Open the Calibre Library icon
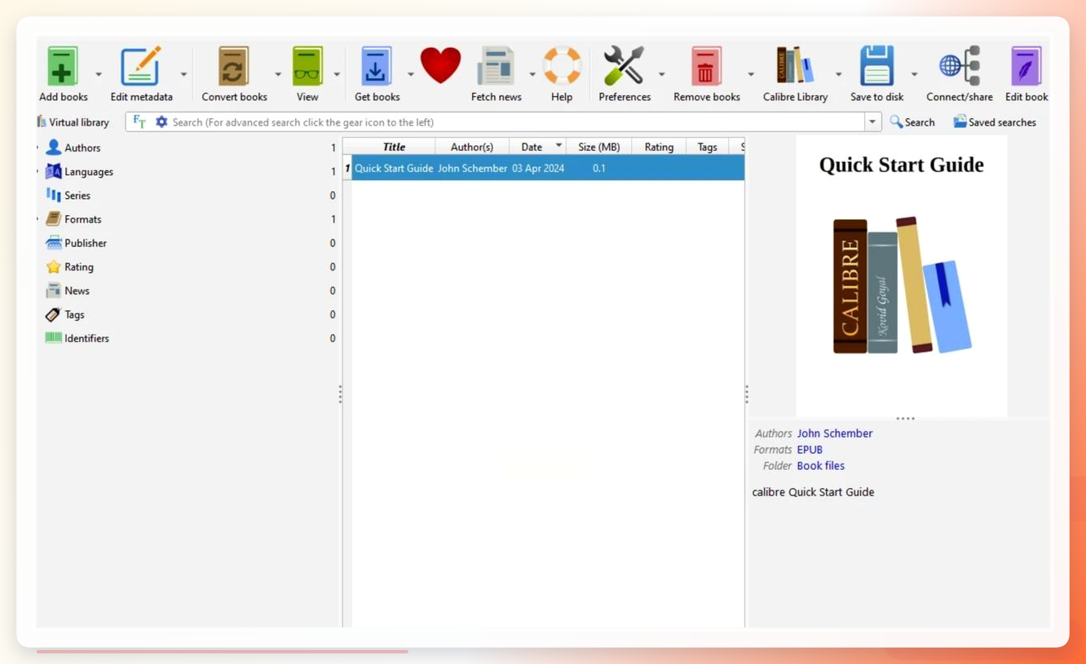 click(x=795, y=67)
